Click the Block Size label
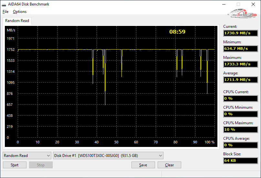 pos(232,154)
